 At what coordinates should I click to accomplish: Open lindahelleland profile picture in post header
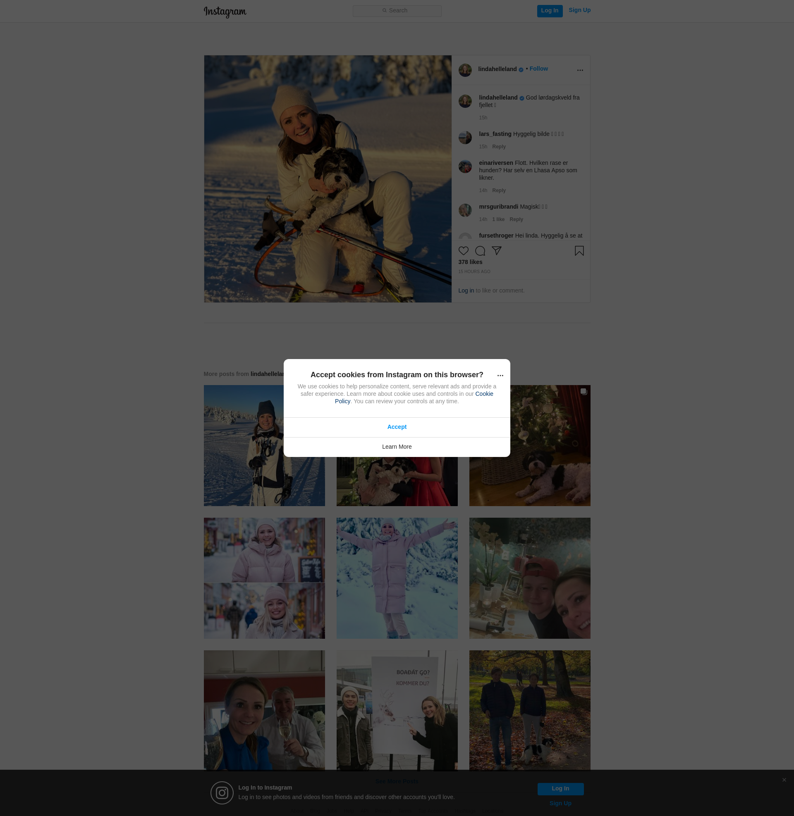[x=465, y=70]
